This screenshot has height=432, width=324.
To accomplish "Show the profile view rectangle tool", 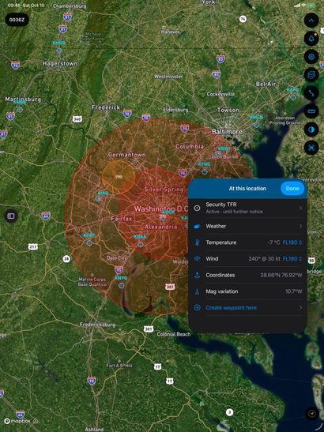I will [311, 111].
